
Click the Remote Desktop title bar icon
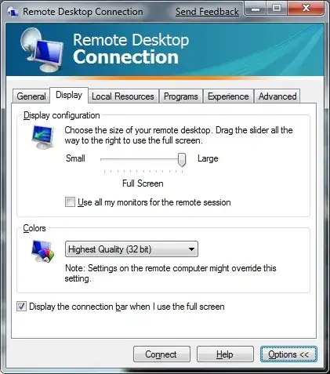pyautogui.click(x=13, y=12)
